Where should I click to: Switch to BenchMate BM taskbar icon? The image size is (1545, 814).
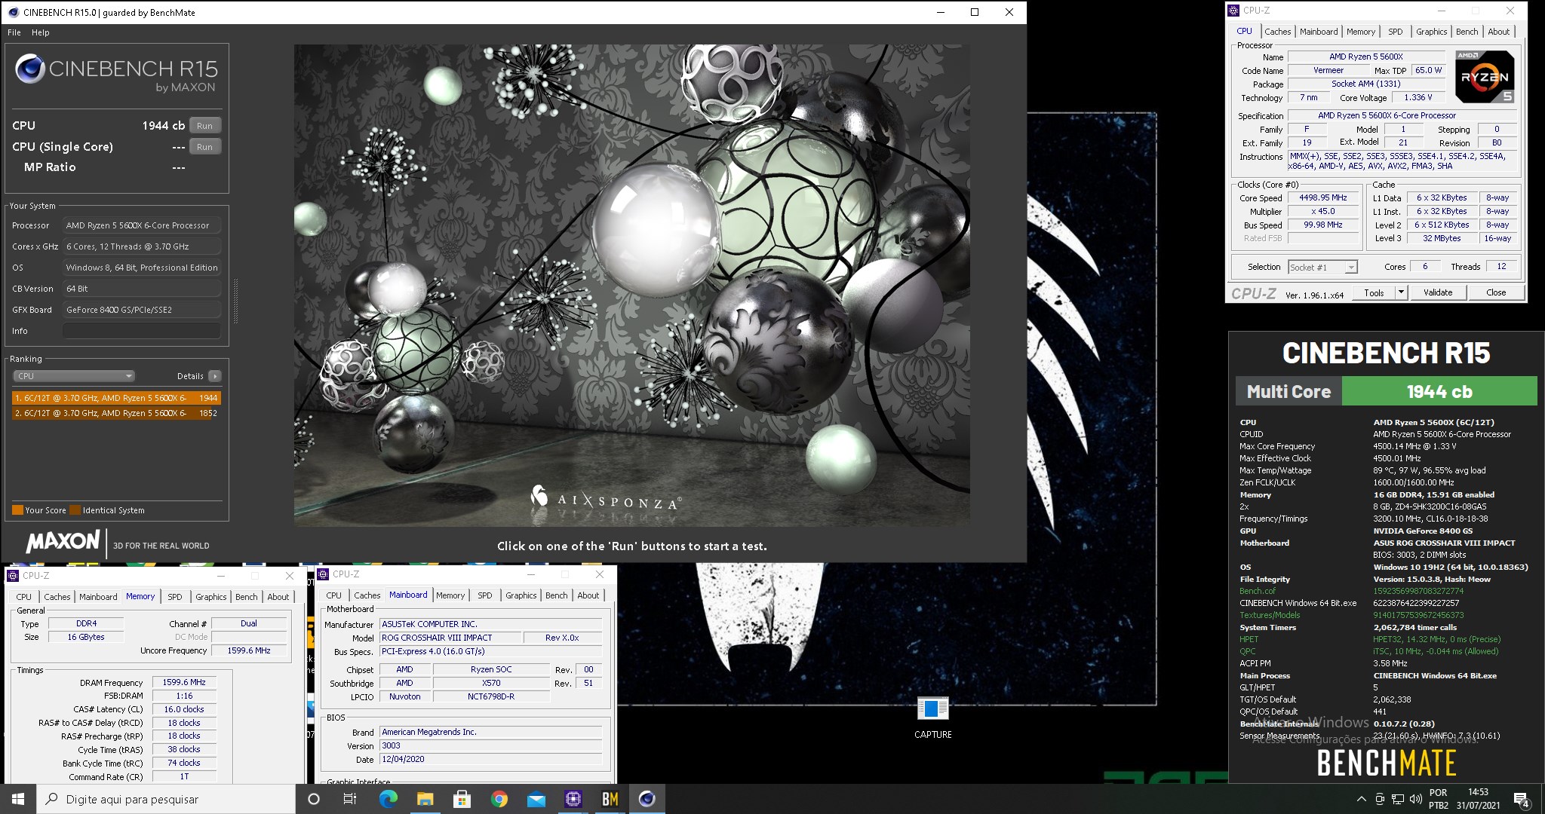point(610,799)
